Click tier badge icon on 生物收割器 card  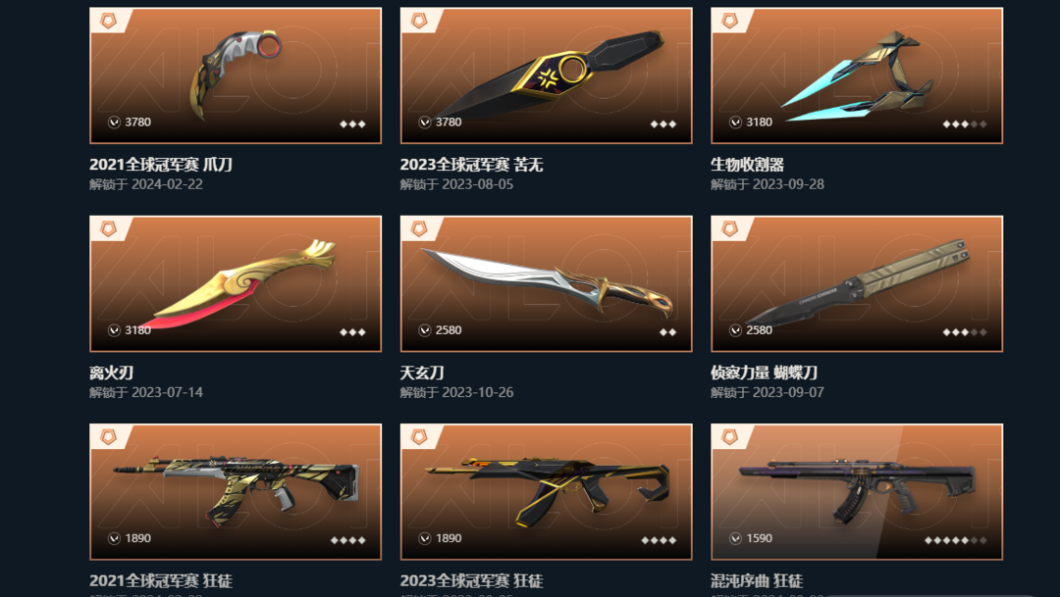(x=729, y=21)
